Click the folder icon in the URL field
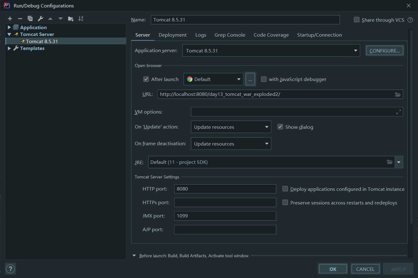Screen dimensions: 418x278 click(398, 94)
